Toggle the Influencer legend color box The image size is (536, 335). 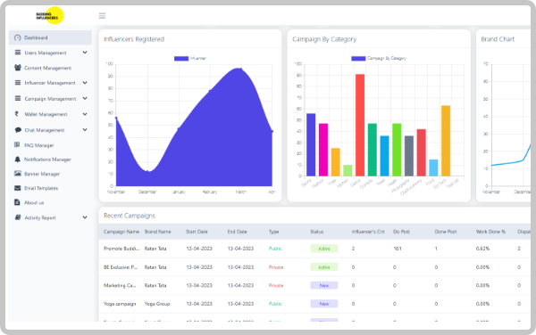(181, 58)
